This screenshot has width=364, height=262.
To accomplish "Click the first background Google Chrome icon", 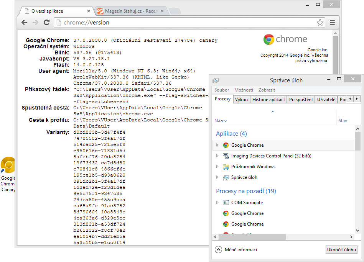I will 226,213.
